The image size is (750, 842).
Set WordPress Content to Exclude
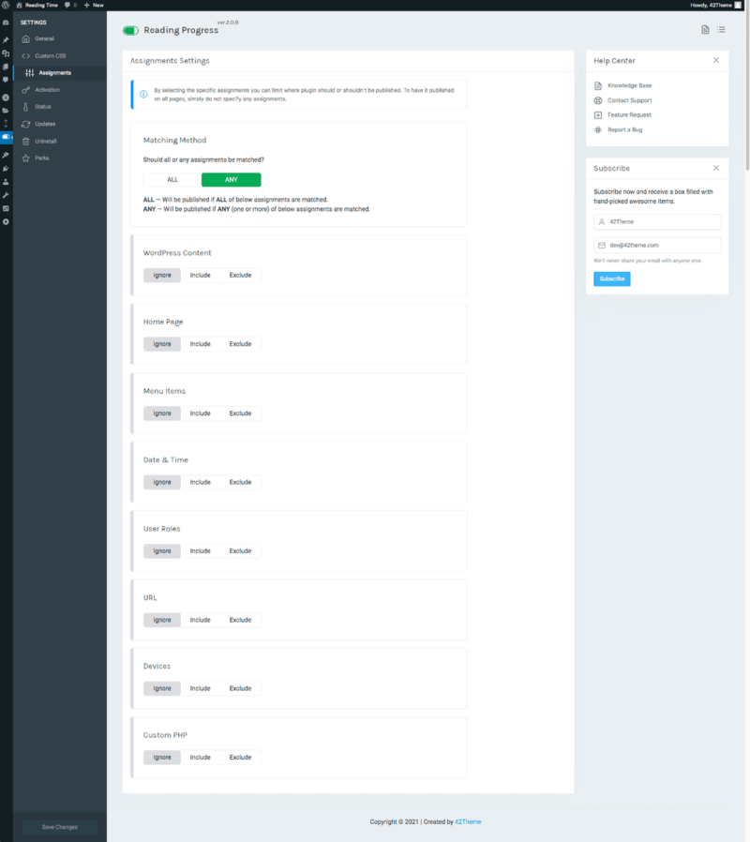pyautogui.click(x=241, y=275)
